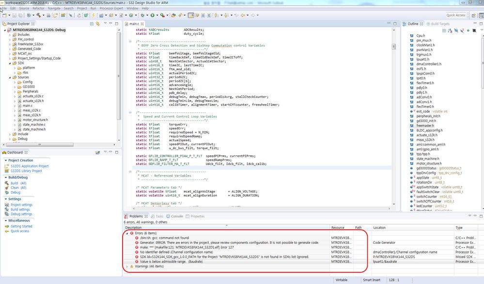484x284 pixels.
Task: Collapse the SDK folder tree node
Action: coord(10,63)
